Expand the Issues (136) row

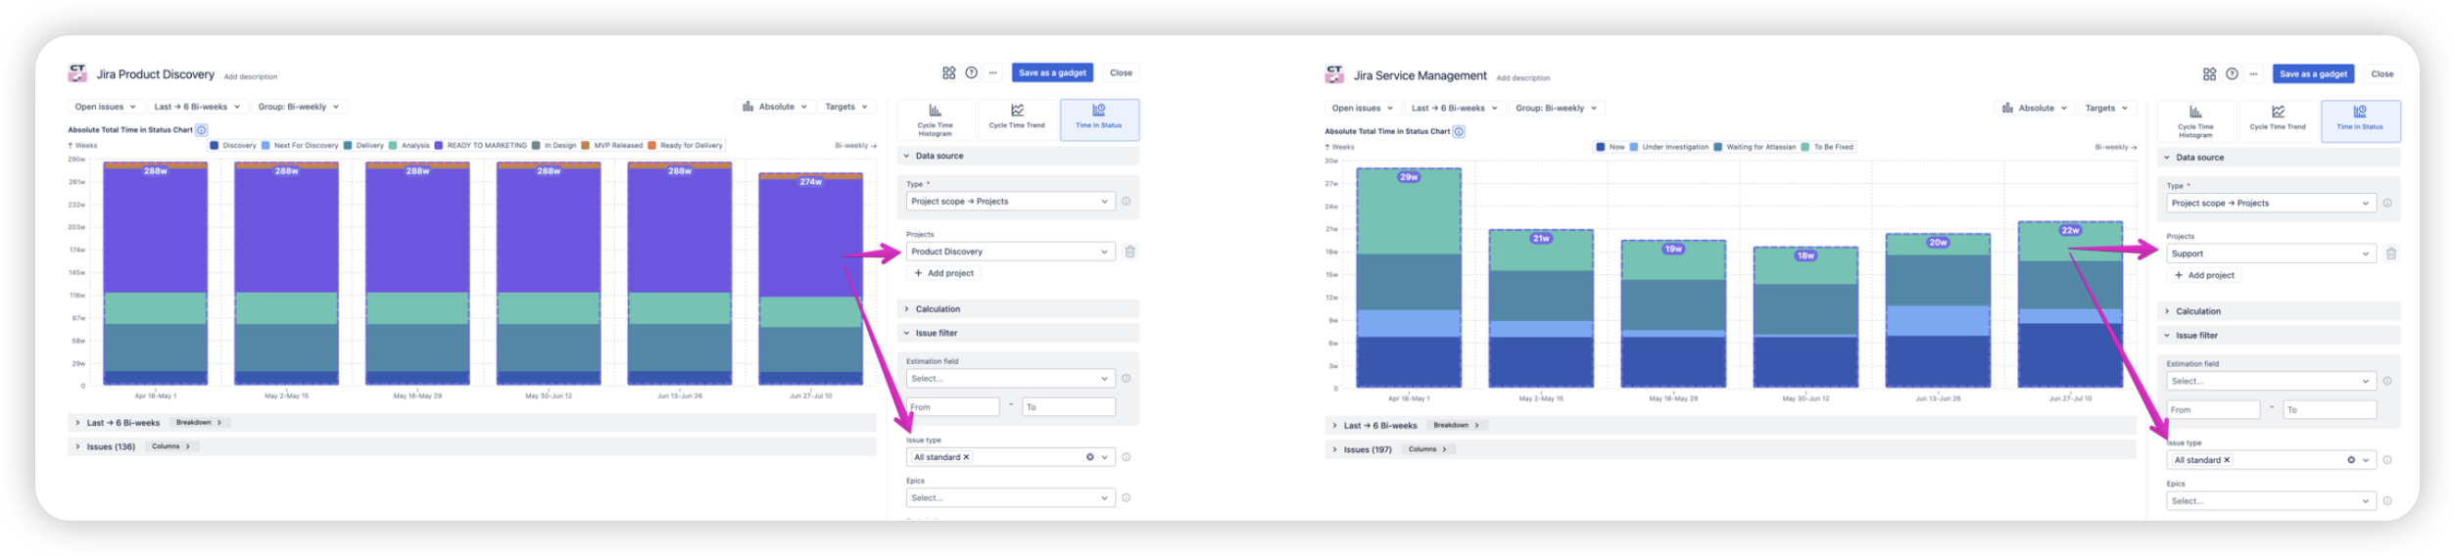tap(471, 446)
